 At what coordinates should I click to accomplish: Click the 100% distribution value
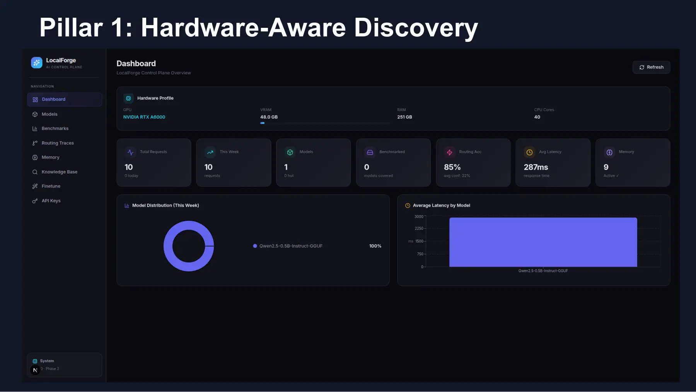tap(375, 246)
